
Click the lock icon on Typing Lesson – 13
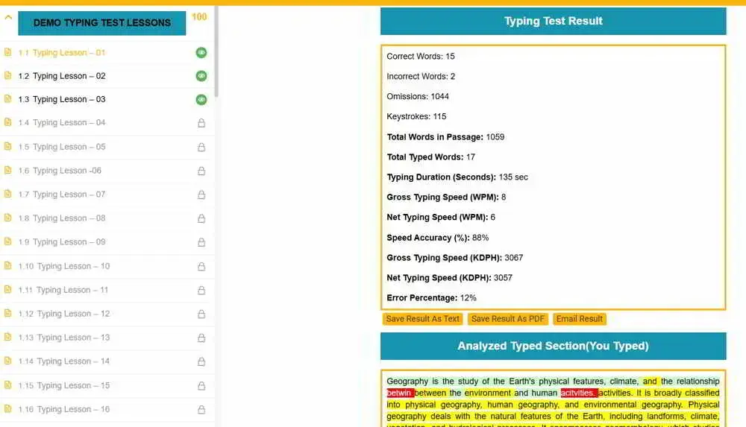(201, 338)
